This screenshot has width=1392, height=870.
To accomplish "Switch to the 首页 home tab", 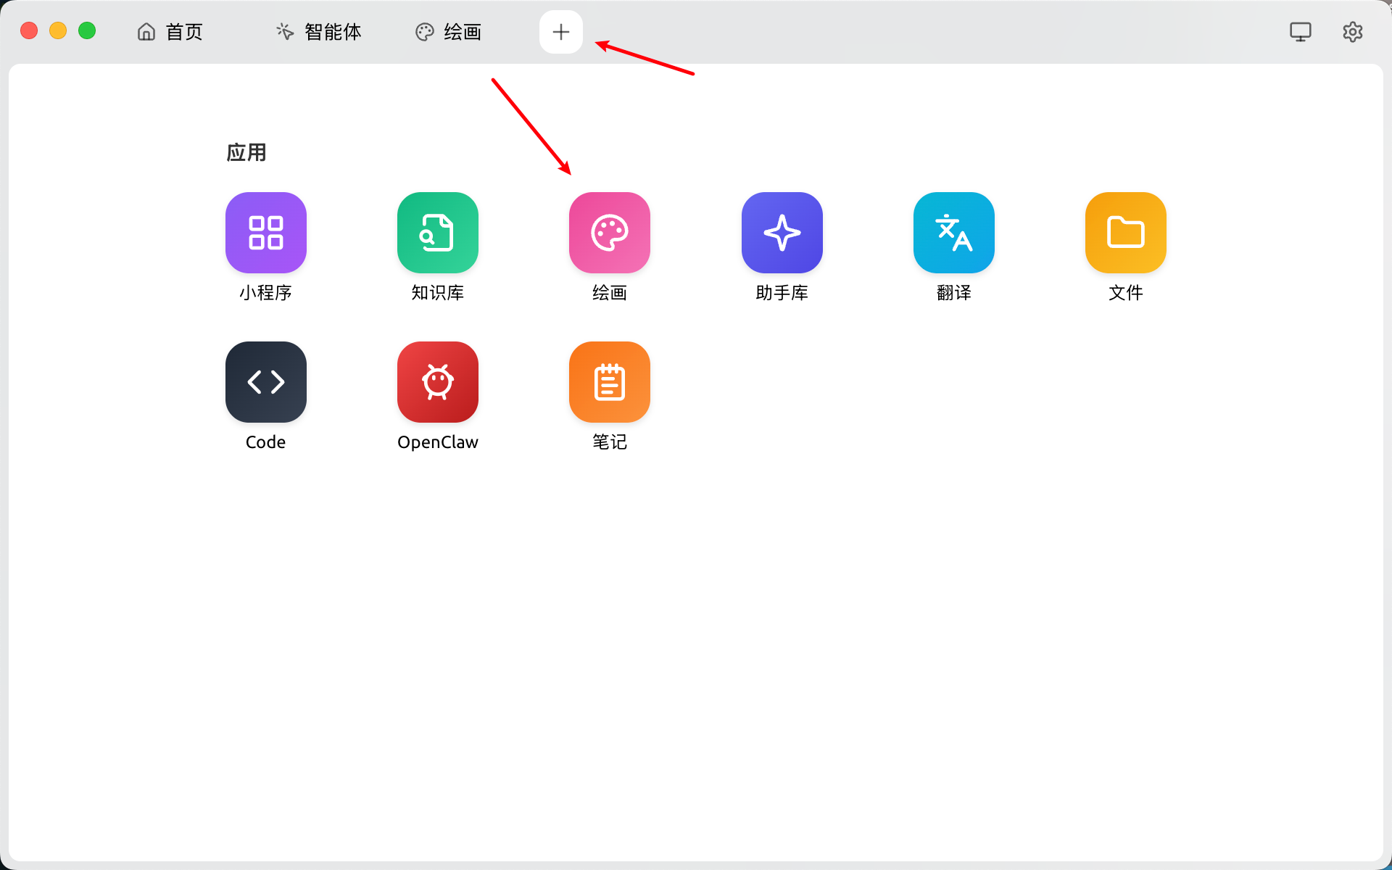I will click(170, 32).
